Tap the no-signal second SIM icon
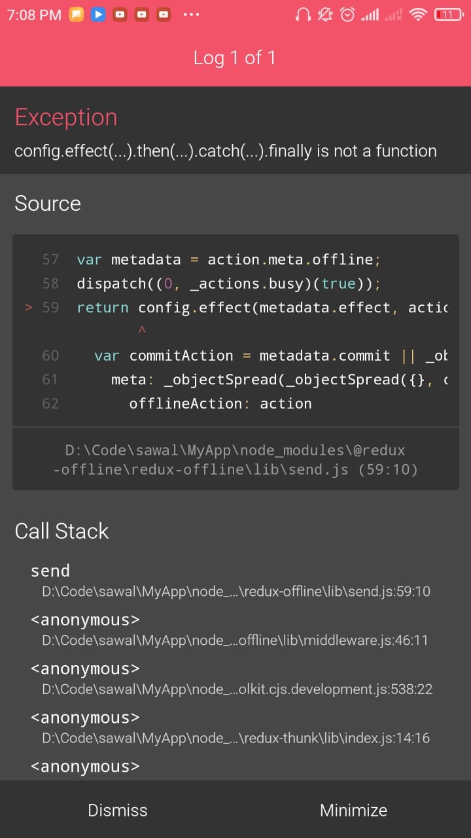This screenshot has width=471, height=838. [x=393, y=14]
